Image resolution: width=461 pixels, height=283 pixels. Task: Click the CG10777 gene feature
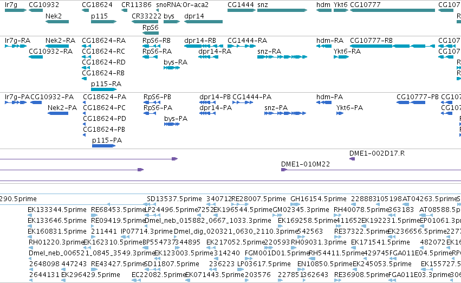(x=393, y=10)
